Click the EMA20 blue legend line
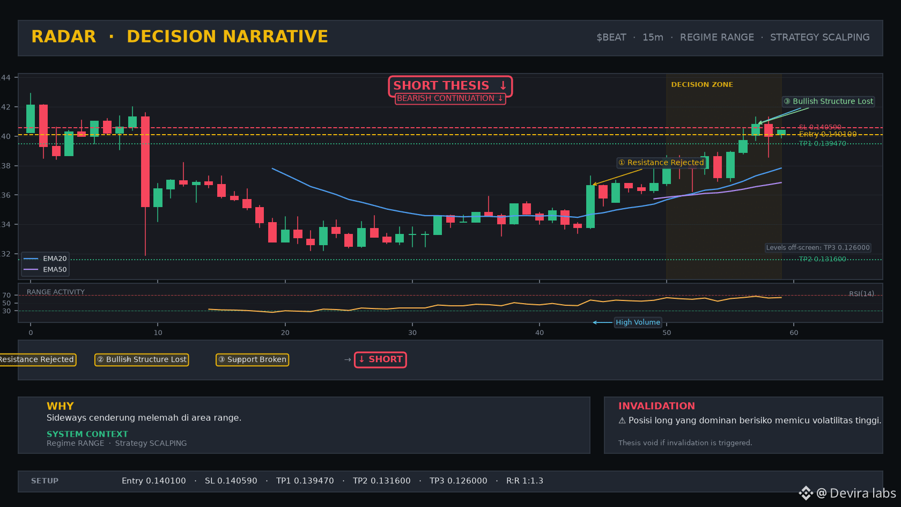This screenshot has height=507, width=901. [x=31, y=259]
